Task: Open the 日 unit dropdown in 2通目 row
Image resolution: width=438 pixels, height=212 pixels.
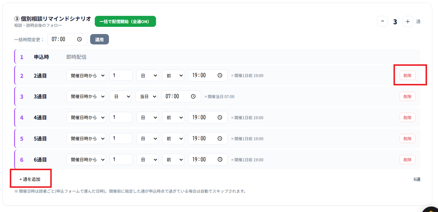Action: click(x=147, y=76)
